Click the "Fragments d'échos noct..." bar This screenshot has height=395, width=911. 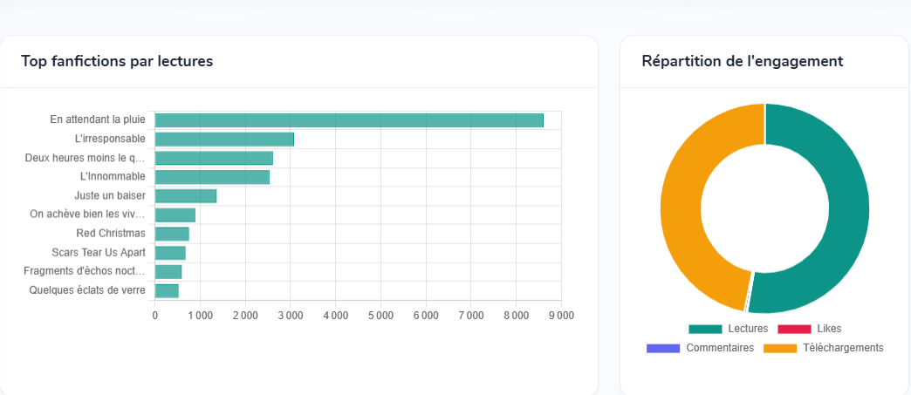tap(168, 272)
